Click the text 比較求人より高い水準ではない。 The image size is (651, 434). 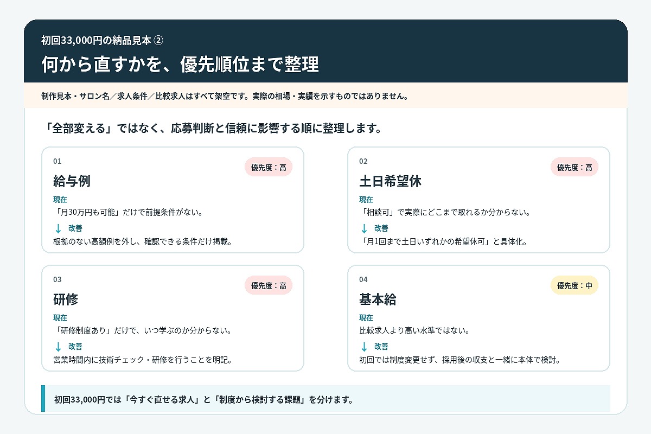pos(414,330)
